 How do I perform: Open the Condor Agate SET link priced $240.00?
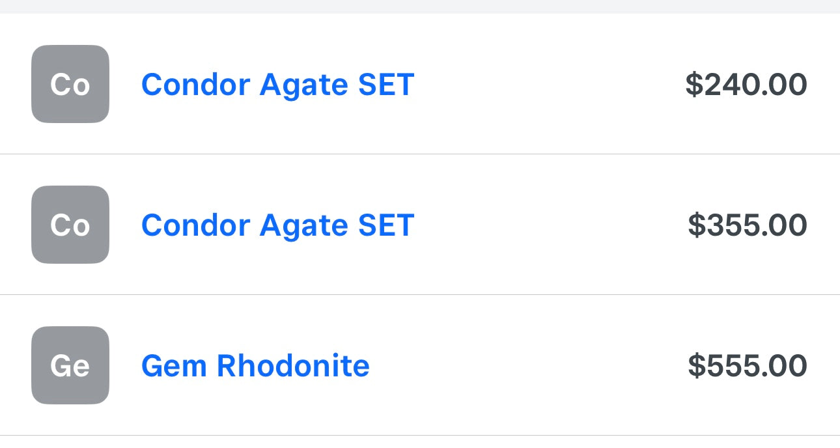pyautogui.click(x=277, y=85)
